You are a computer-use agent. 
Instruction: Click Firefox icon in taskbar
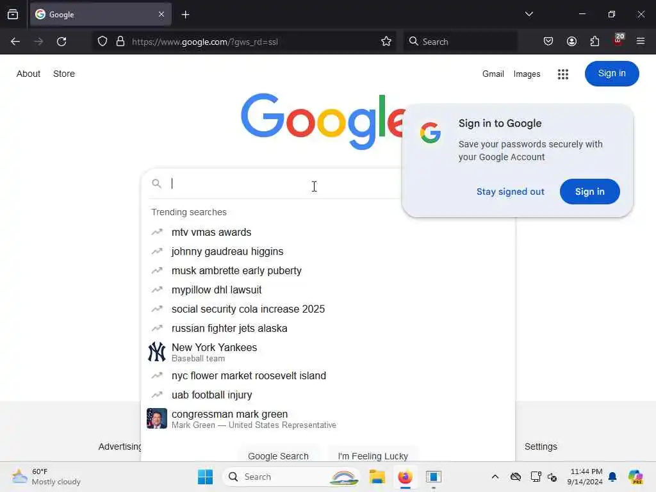point(405,477)
